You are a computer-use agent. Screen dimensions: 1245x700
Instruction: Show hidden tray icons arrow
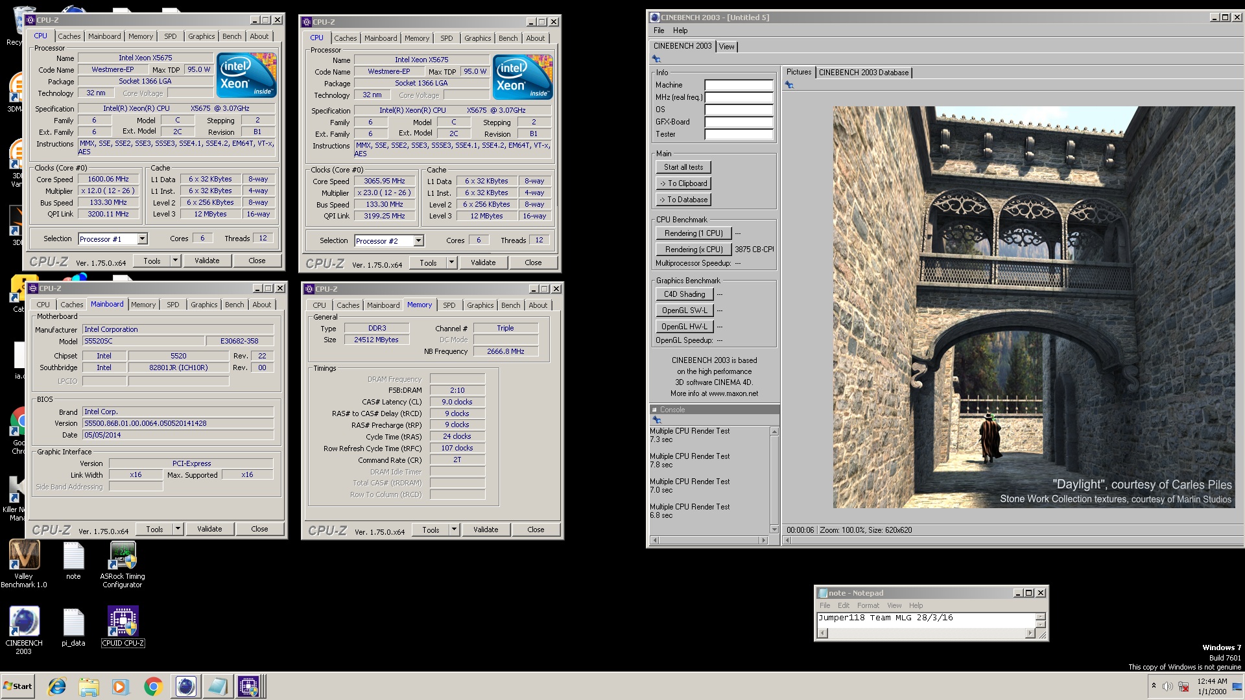pos(1154,686)
